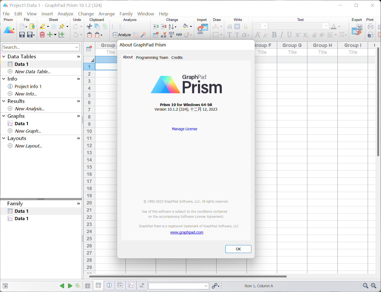Click the open/merge file icon
Screen dimensions: 381x292
[x=32, y=26]
